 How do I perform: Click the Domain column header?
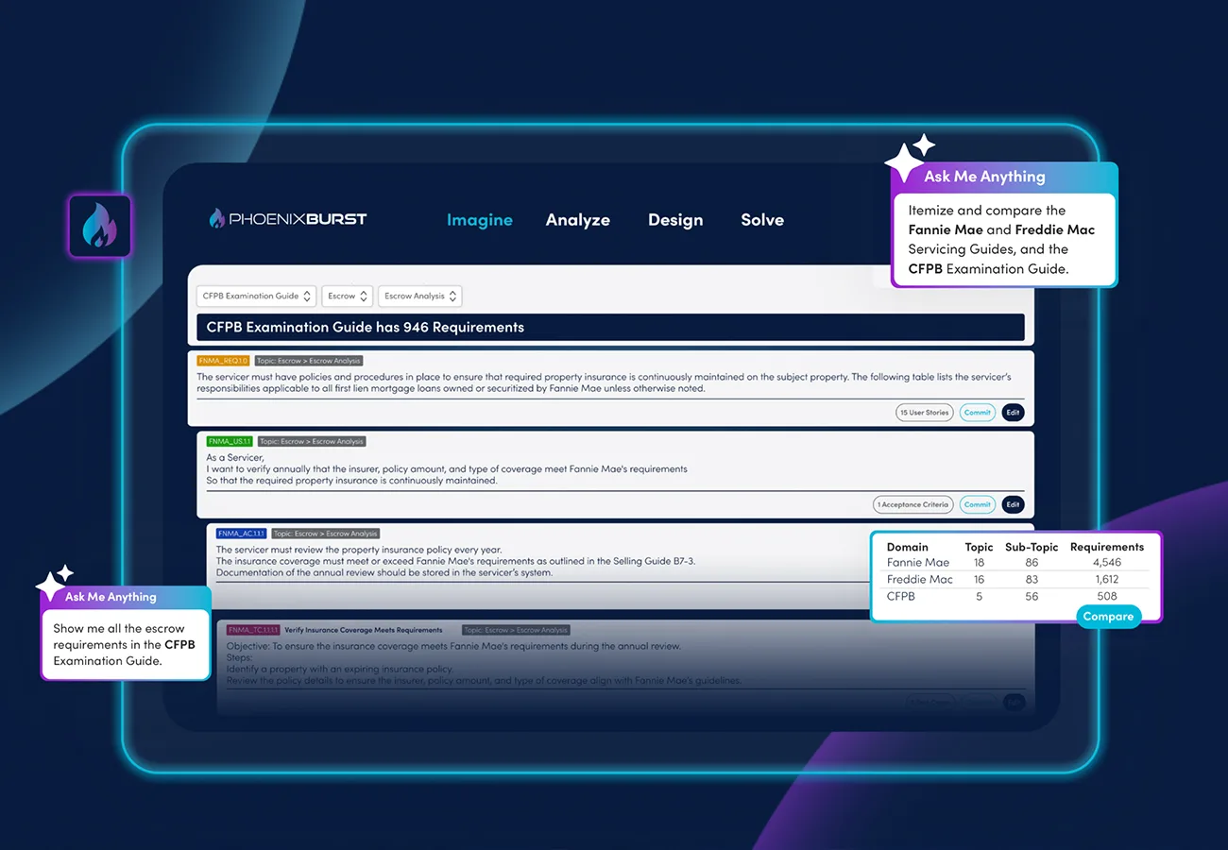(x=908, y=547)
